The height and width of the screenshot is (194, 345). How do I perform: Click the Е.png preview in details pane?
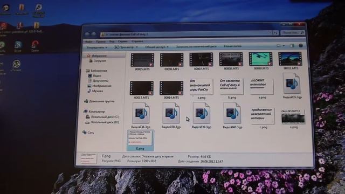88,158
